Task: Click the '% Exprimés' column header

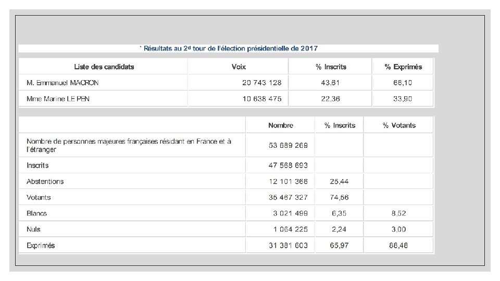Action: point(403,67)
